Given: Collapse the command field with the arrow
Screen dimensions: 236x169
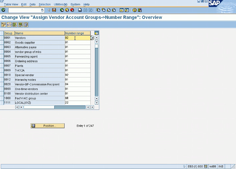Looking at the screenshot, I should click(49, 10).
